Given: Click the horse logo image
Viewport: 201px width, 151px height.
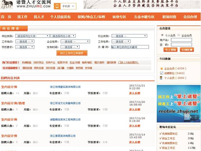Looking at the screenshot, I should tap(6, 4).
